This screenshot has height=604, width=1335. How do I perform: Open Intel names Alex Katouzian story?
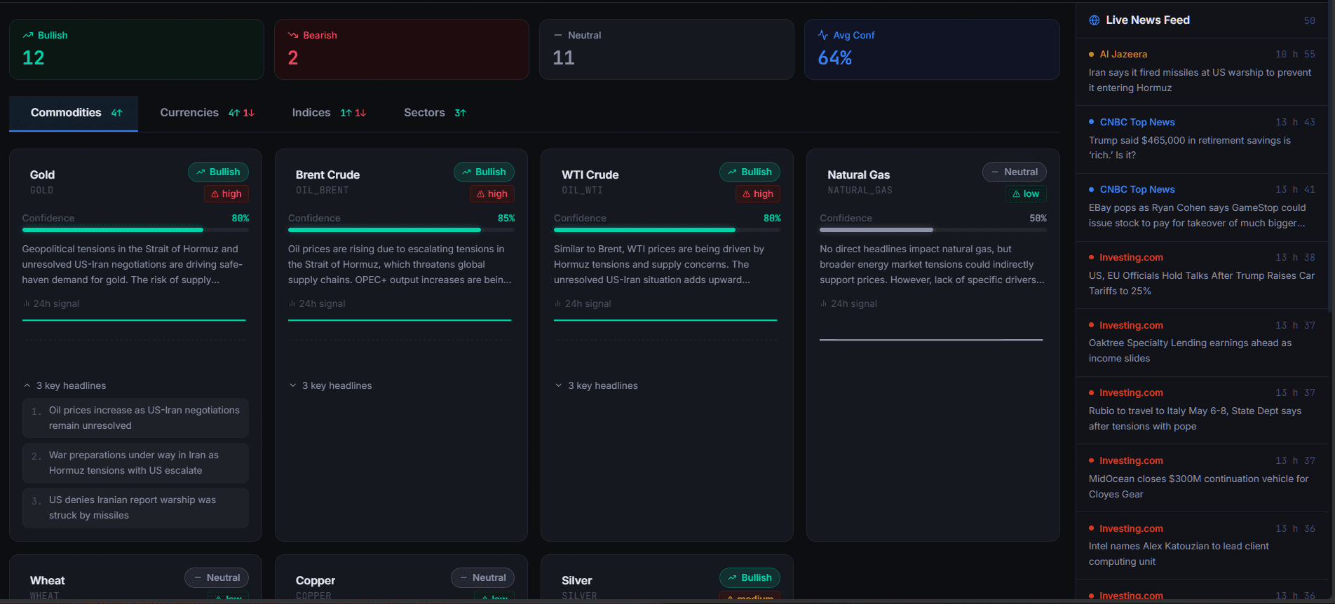coord(1202,546)
